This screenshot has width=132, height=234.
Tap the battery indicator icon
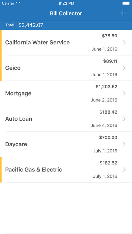point(126,3)
